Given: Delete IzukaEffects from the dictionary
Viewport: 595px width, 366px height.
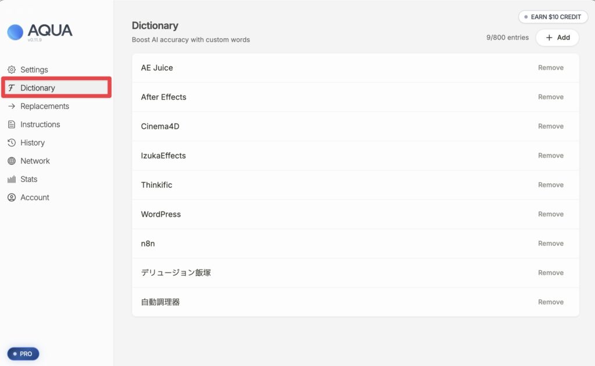Looking at the screenshot, I should [550, 155].
